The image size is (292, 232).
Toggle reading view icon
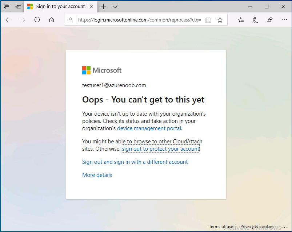pos(208,20)
